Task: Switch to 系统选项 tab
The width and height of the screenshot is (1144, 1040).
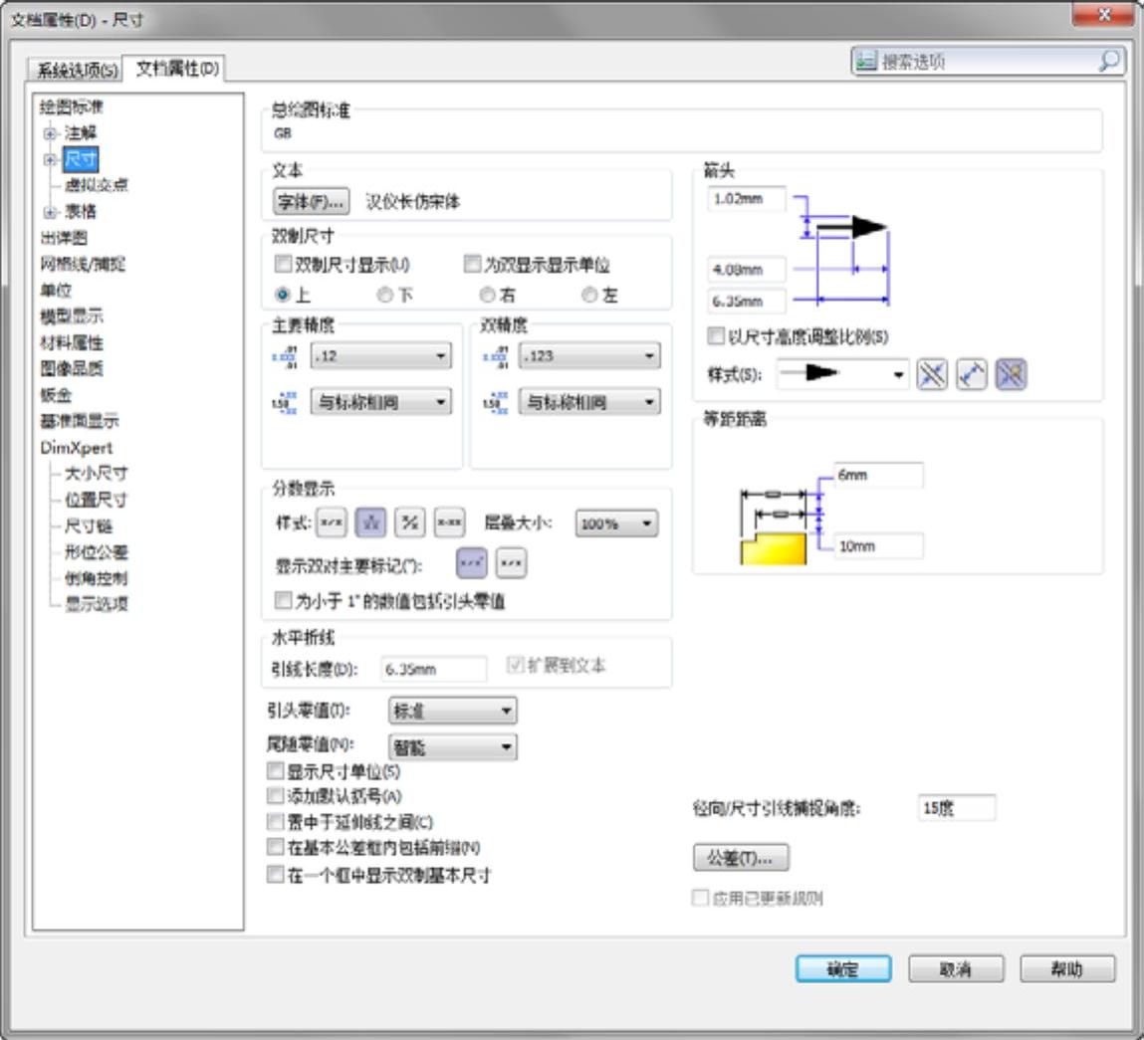Action: click(78, 70)
